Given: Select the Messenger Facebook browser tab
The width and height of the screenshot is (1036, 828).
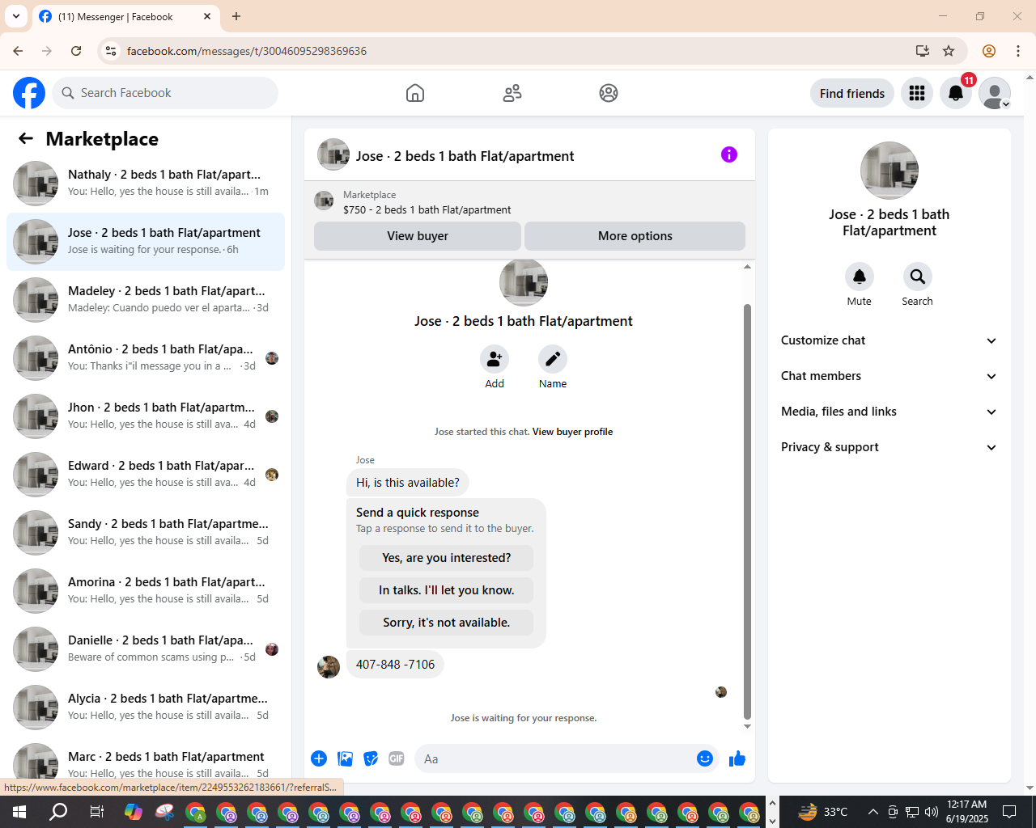Looking at the screenshot, I should [x=125, y=16].
